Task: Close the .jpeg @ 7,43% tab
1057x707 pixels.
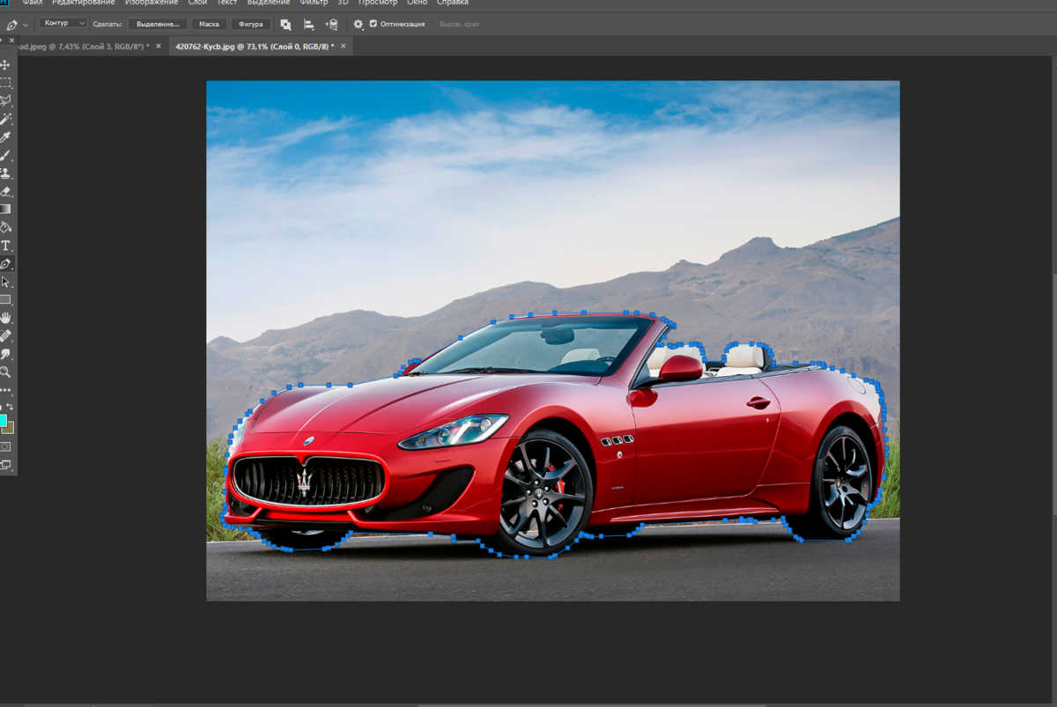Action: pos(159,46)
